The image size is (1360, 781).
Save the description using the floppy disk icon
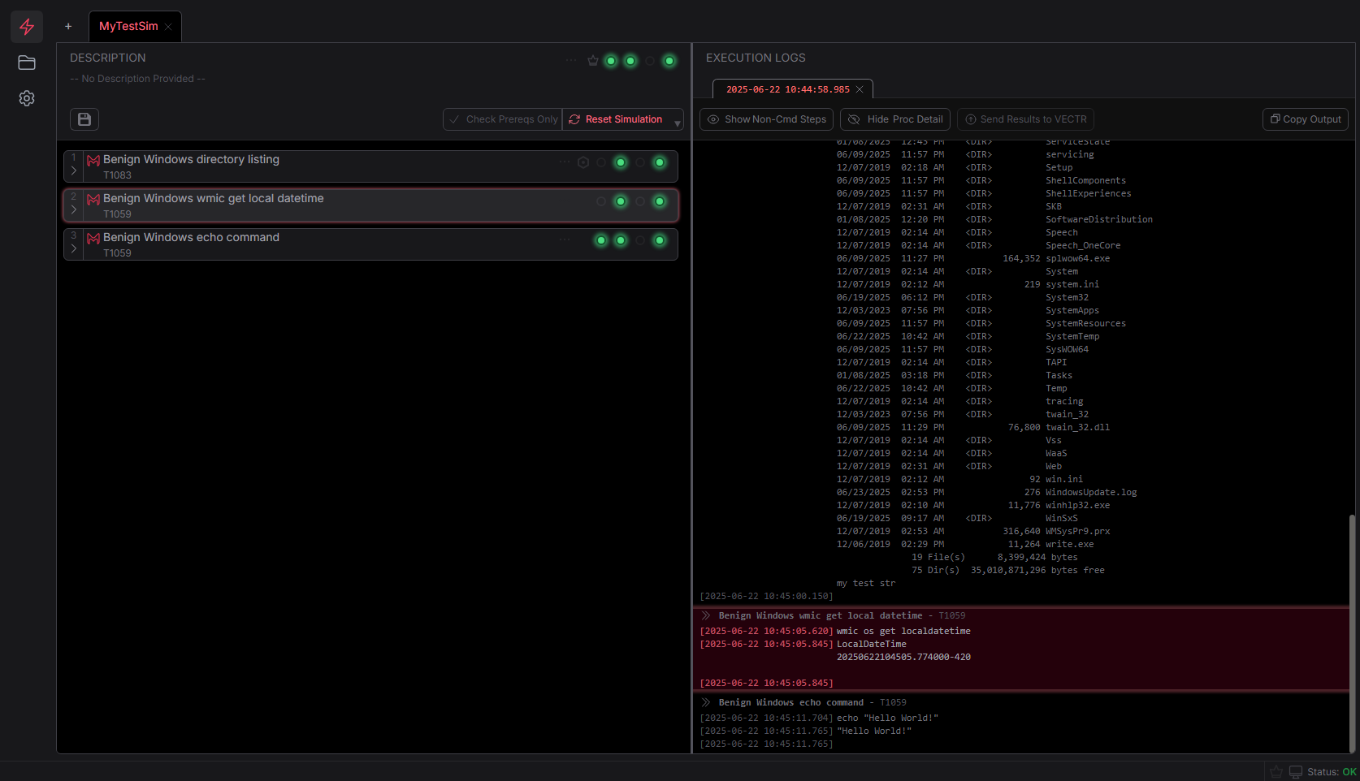tap(84, 119)
